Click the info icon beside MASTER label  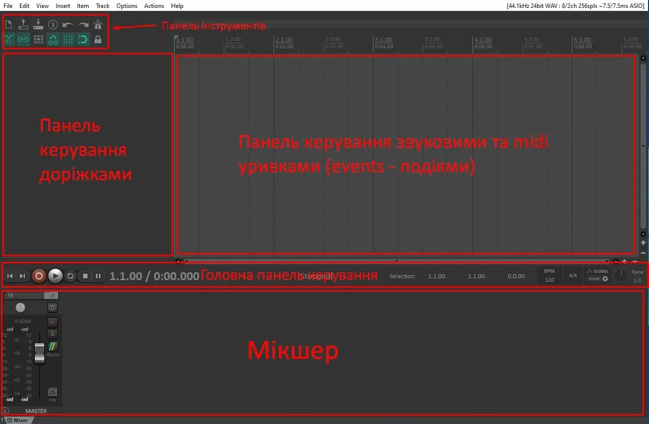pos(5,411)
